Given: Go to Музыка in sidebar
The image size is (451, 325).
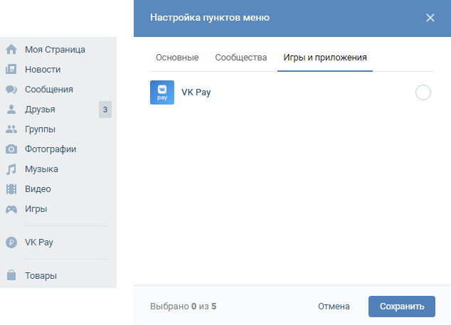Looking at the screenshot, I should [41, 169].
